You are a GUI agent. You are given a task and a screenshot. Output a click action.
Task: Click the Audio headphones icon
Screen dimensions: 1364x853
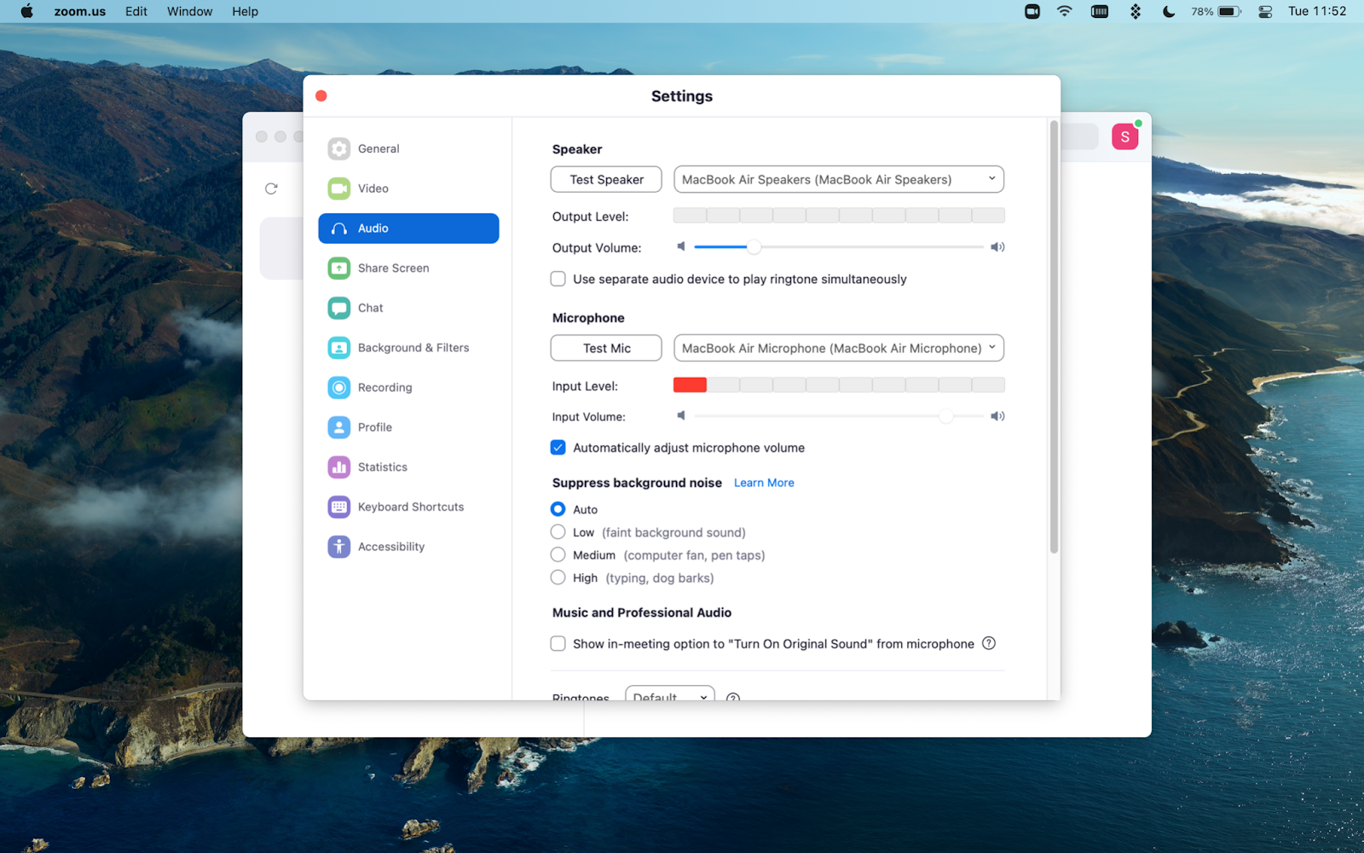tap(338, 229)
